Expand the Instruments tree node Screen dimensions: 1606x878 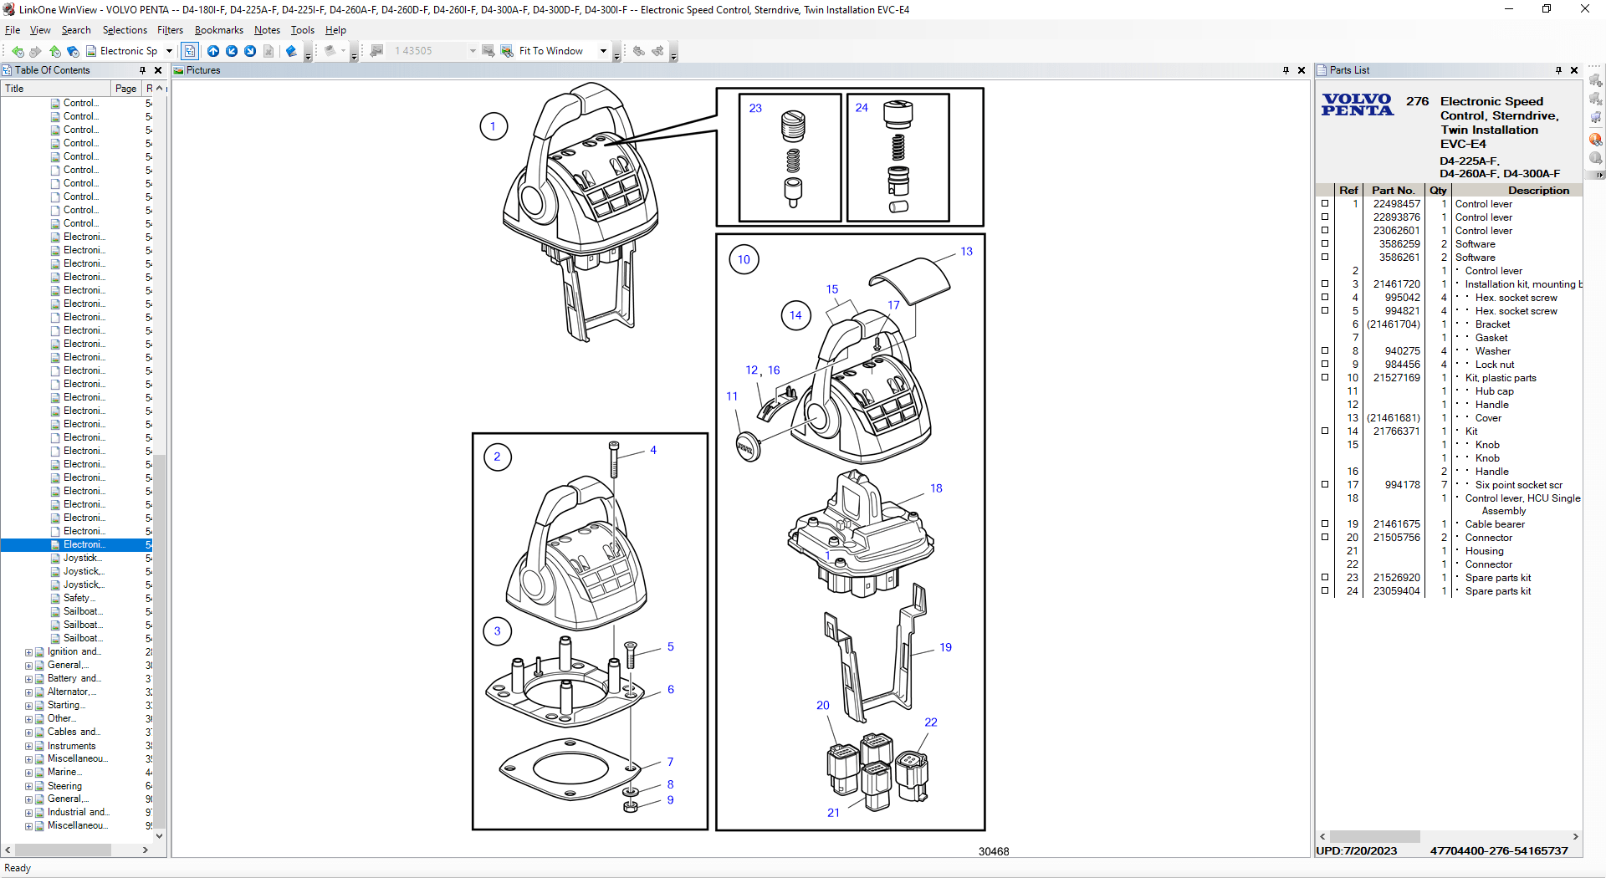point(28,746)
